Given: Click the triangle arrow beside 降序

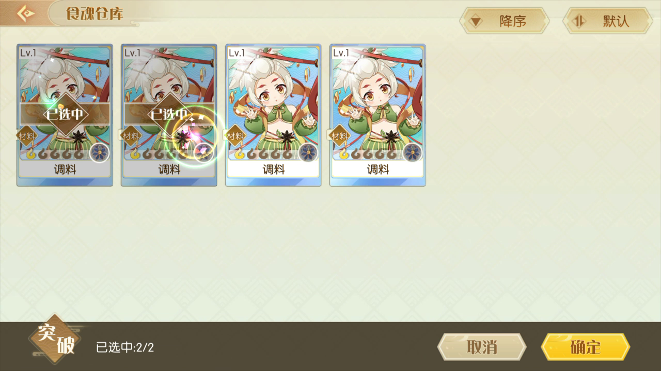Looking at the screenshot, I should tap(476, 22).
